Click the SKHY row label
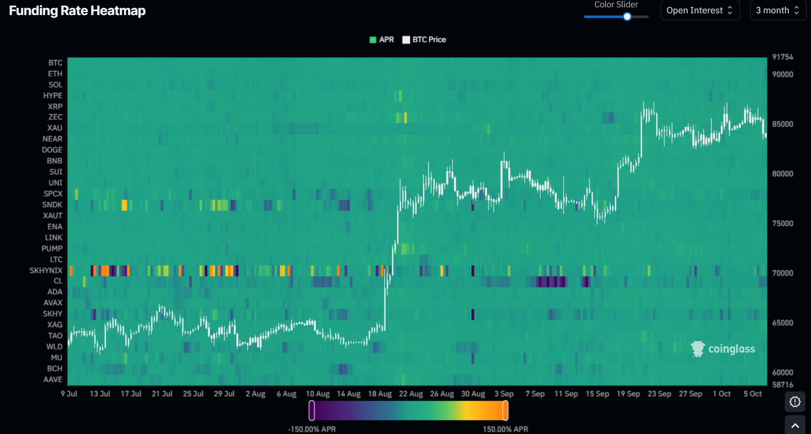The width and height of the screenshot is (811, 434). 53,314
